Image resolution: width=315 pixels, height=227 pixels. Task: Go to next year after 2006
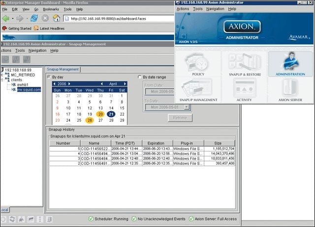69,84
